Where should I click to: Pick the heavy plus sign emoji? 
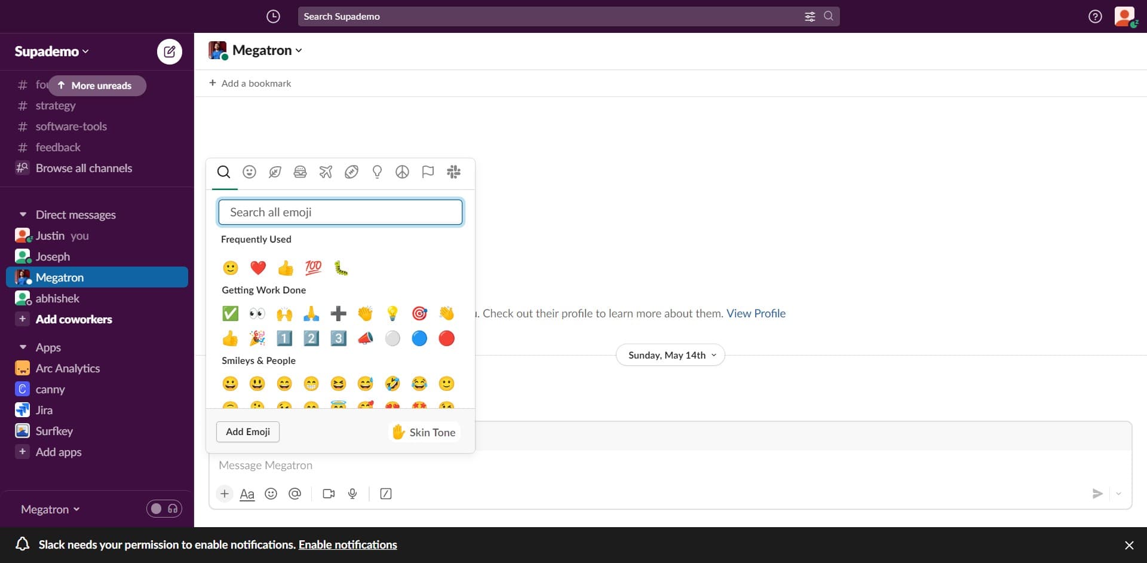(338, 313)
